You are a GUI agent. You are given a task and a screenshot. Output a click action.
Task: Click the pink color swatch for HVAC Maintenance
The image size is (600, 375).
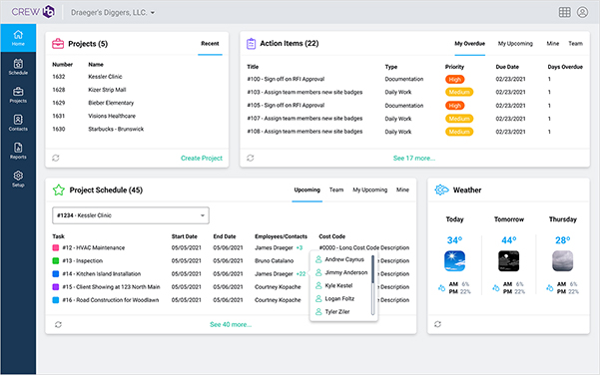click(x=56, y=248)
